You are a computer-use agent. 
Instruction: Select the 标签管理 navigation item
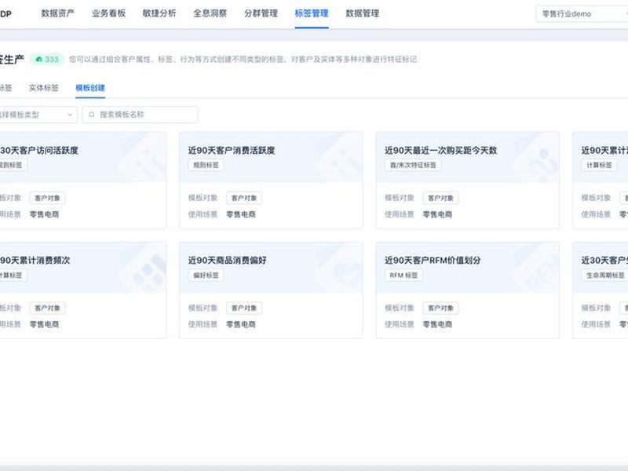(x=312, y=13)
